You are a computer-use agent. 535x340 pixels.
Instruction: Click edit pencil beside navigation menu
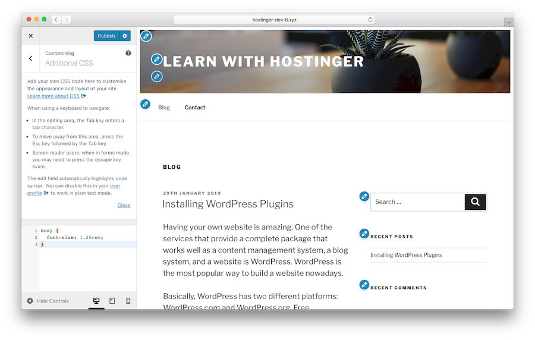145,104
